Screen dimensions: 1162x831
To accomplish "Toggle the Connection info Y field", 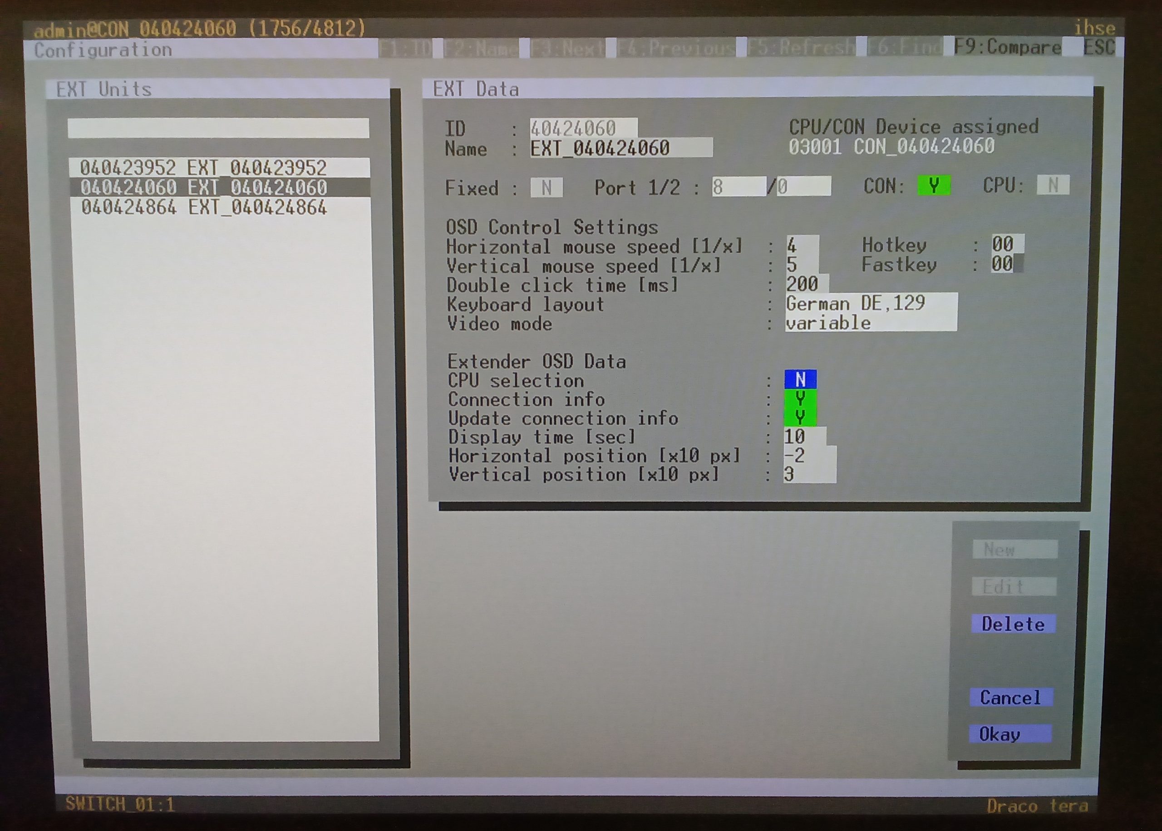I will (x=800, y=398).
